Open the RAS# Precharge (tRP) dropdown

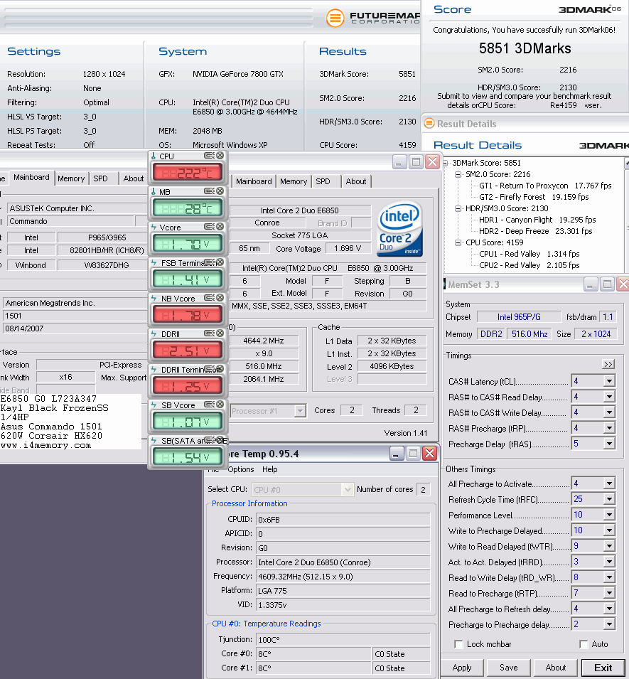(x=609, y=428)
